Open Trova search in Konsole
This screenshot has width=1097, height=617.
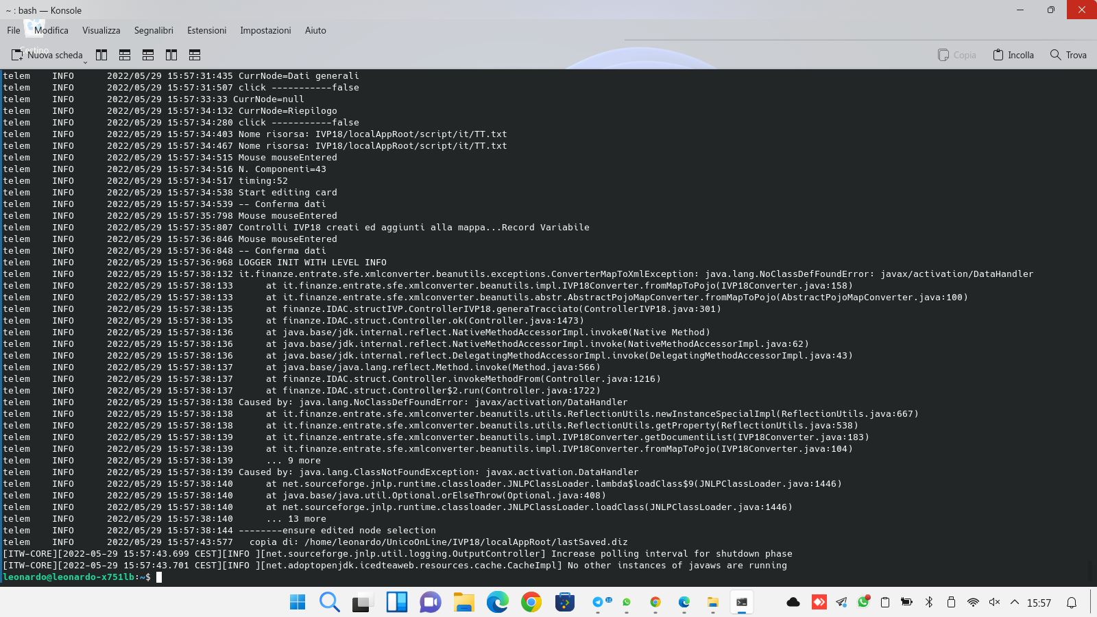(1068, 55)
